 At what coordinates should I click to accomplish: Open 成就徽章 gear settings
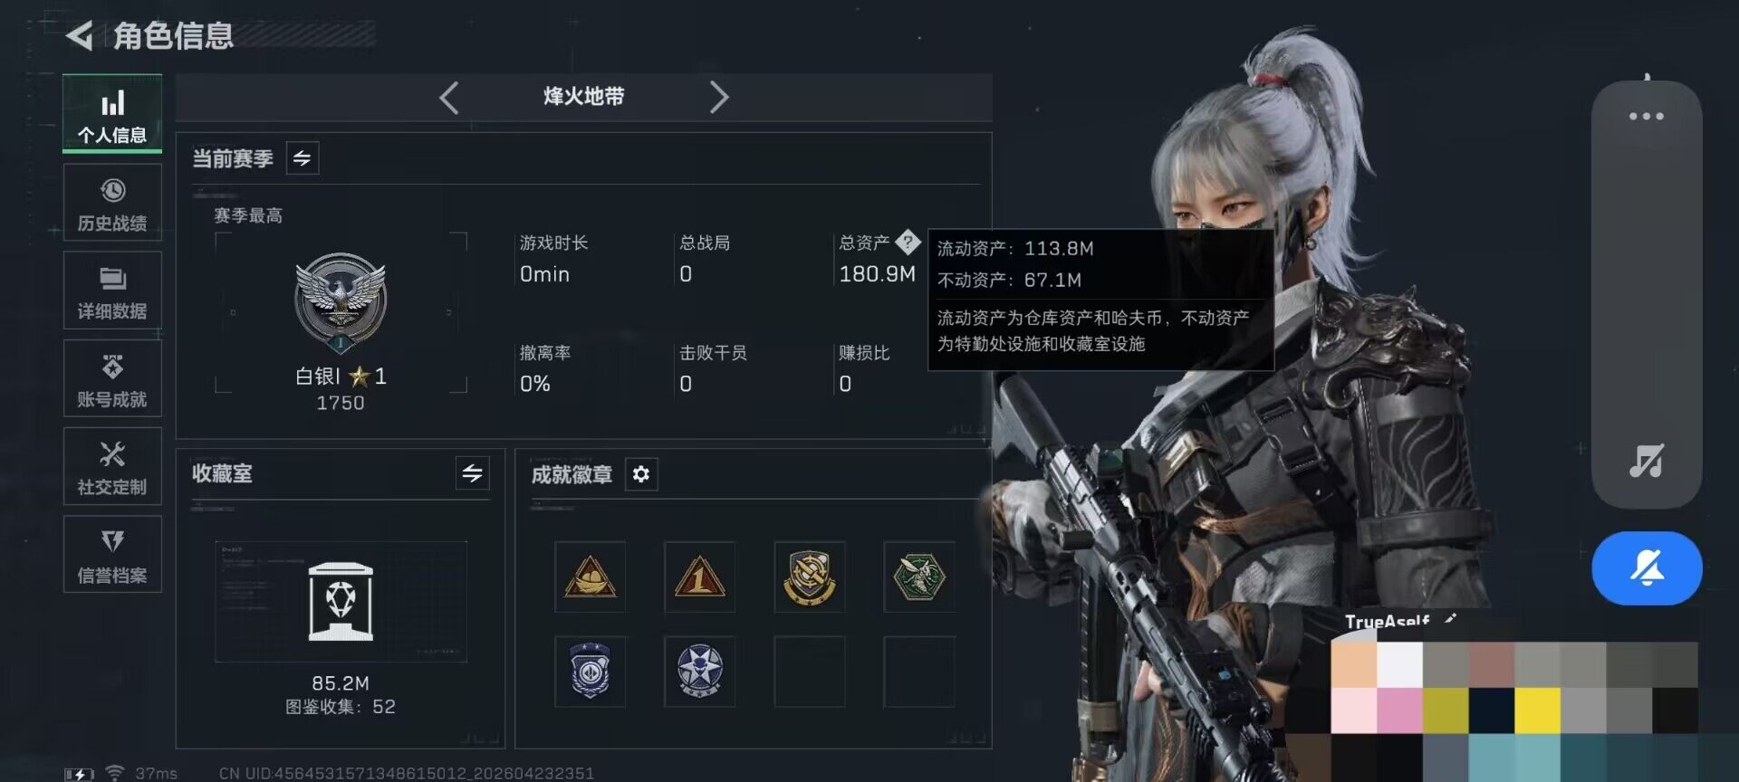pyautogui.click(x=641, y=474)
